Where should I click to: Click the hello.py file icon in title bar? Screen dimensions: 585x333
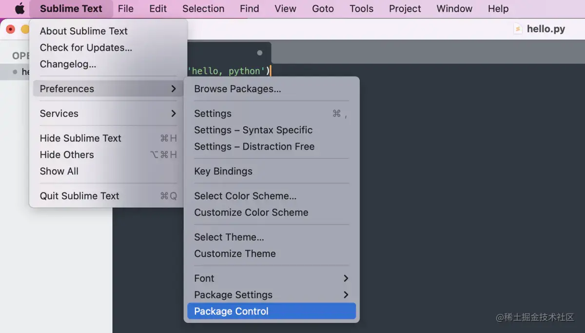coord(518,29)
